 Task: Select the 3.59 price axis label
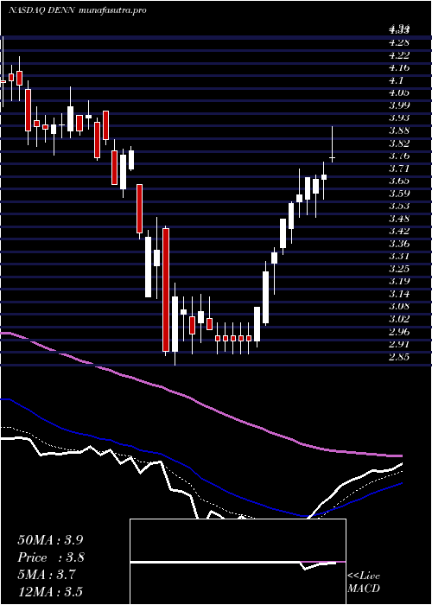pos(399,194)
